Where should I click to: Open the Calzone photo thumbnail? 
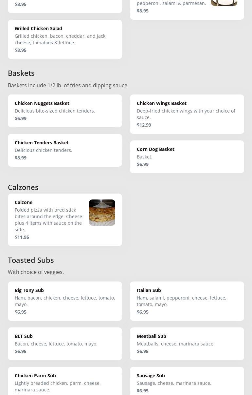pyautogui.click(x=102, y=213)
